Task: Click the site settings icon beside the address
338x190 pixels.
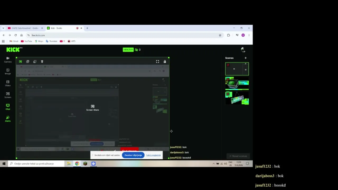Action: click(x=29, y=35)
